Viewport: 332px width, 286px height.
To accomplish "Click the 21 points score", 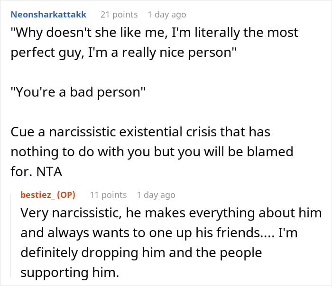I will (119, 15).
